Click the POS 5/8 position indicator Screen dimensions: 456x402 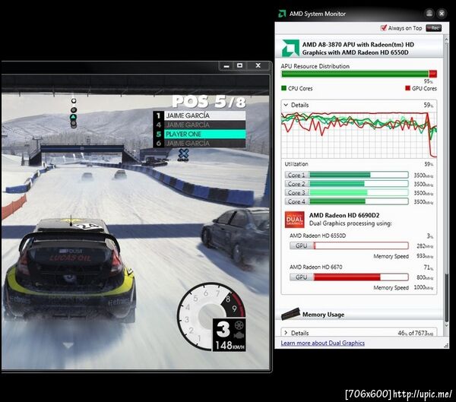209,102
